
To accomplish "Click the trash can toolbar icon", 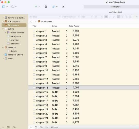I will point(46,7).
